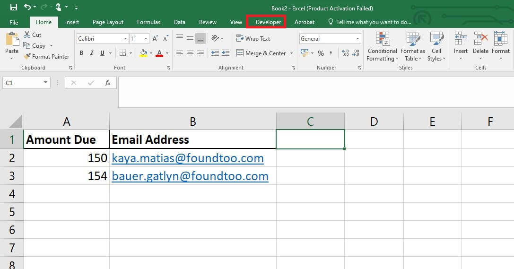
Task: Expand the Name Box dropdown arrow
Action: pyautogui.click(x=46, y=83)
